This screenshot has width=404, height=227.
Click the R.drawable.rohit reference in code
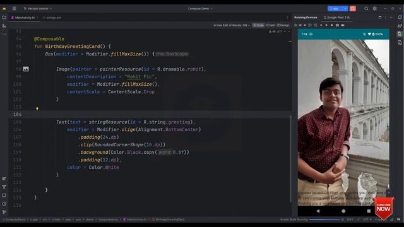(179, 69)
